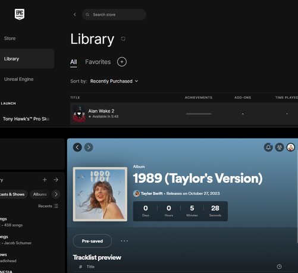The image size is (298, 273).
Task: Switch to the All tab in Library
Action: [x=73, y=62]
